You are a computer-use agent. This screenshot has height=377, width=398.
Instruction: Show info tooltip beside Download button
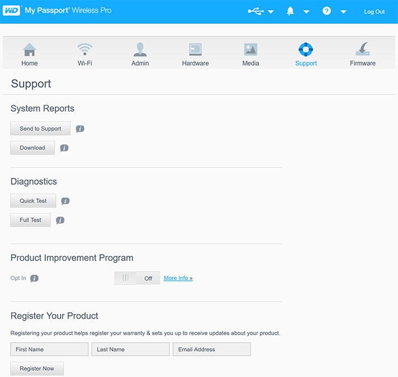coord(64,148)
